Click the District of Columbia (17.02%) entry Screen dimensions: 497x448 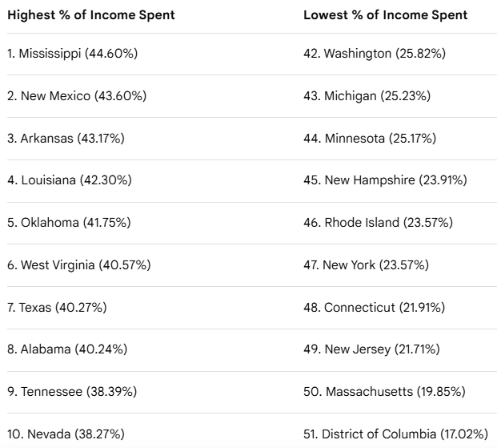[x=396, y=434]
